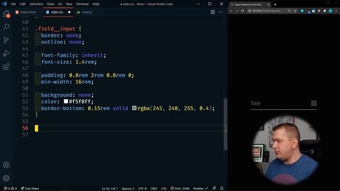Click the green circular extension icon in the browser toolbar

click(x=302, y=11)
